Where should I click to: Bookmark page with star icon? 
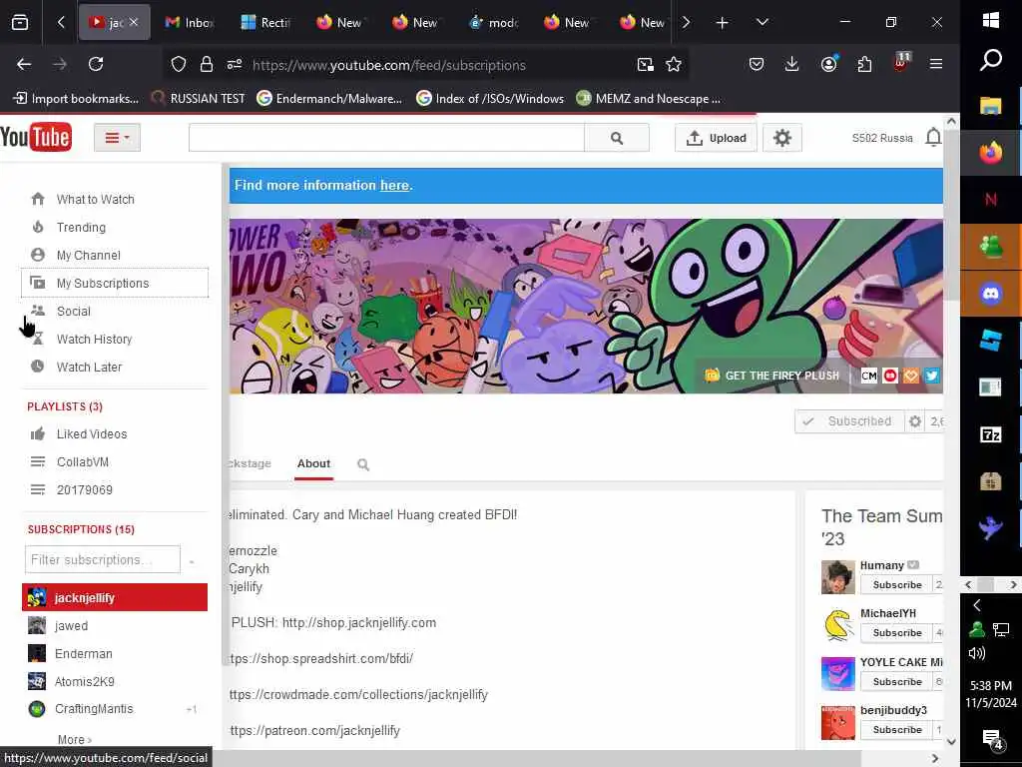pyautogui.click(x=674, y=65)
